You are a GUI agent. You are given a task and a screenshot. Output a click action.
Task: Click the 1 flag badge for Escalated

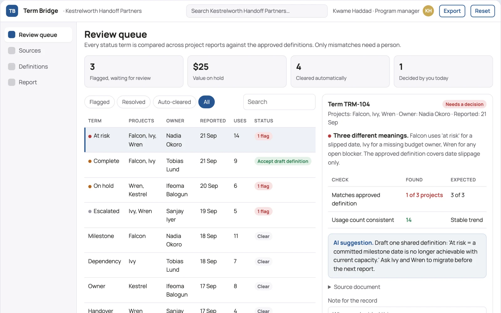tap(263, 211)
